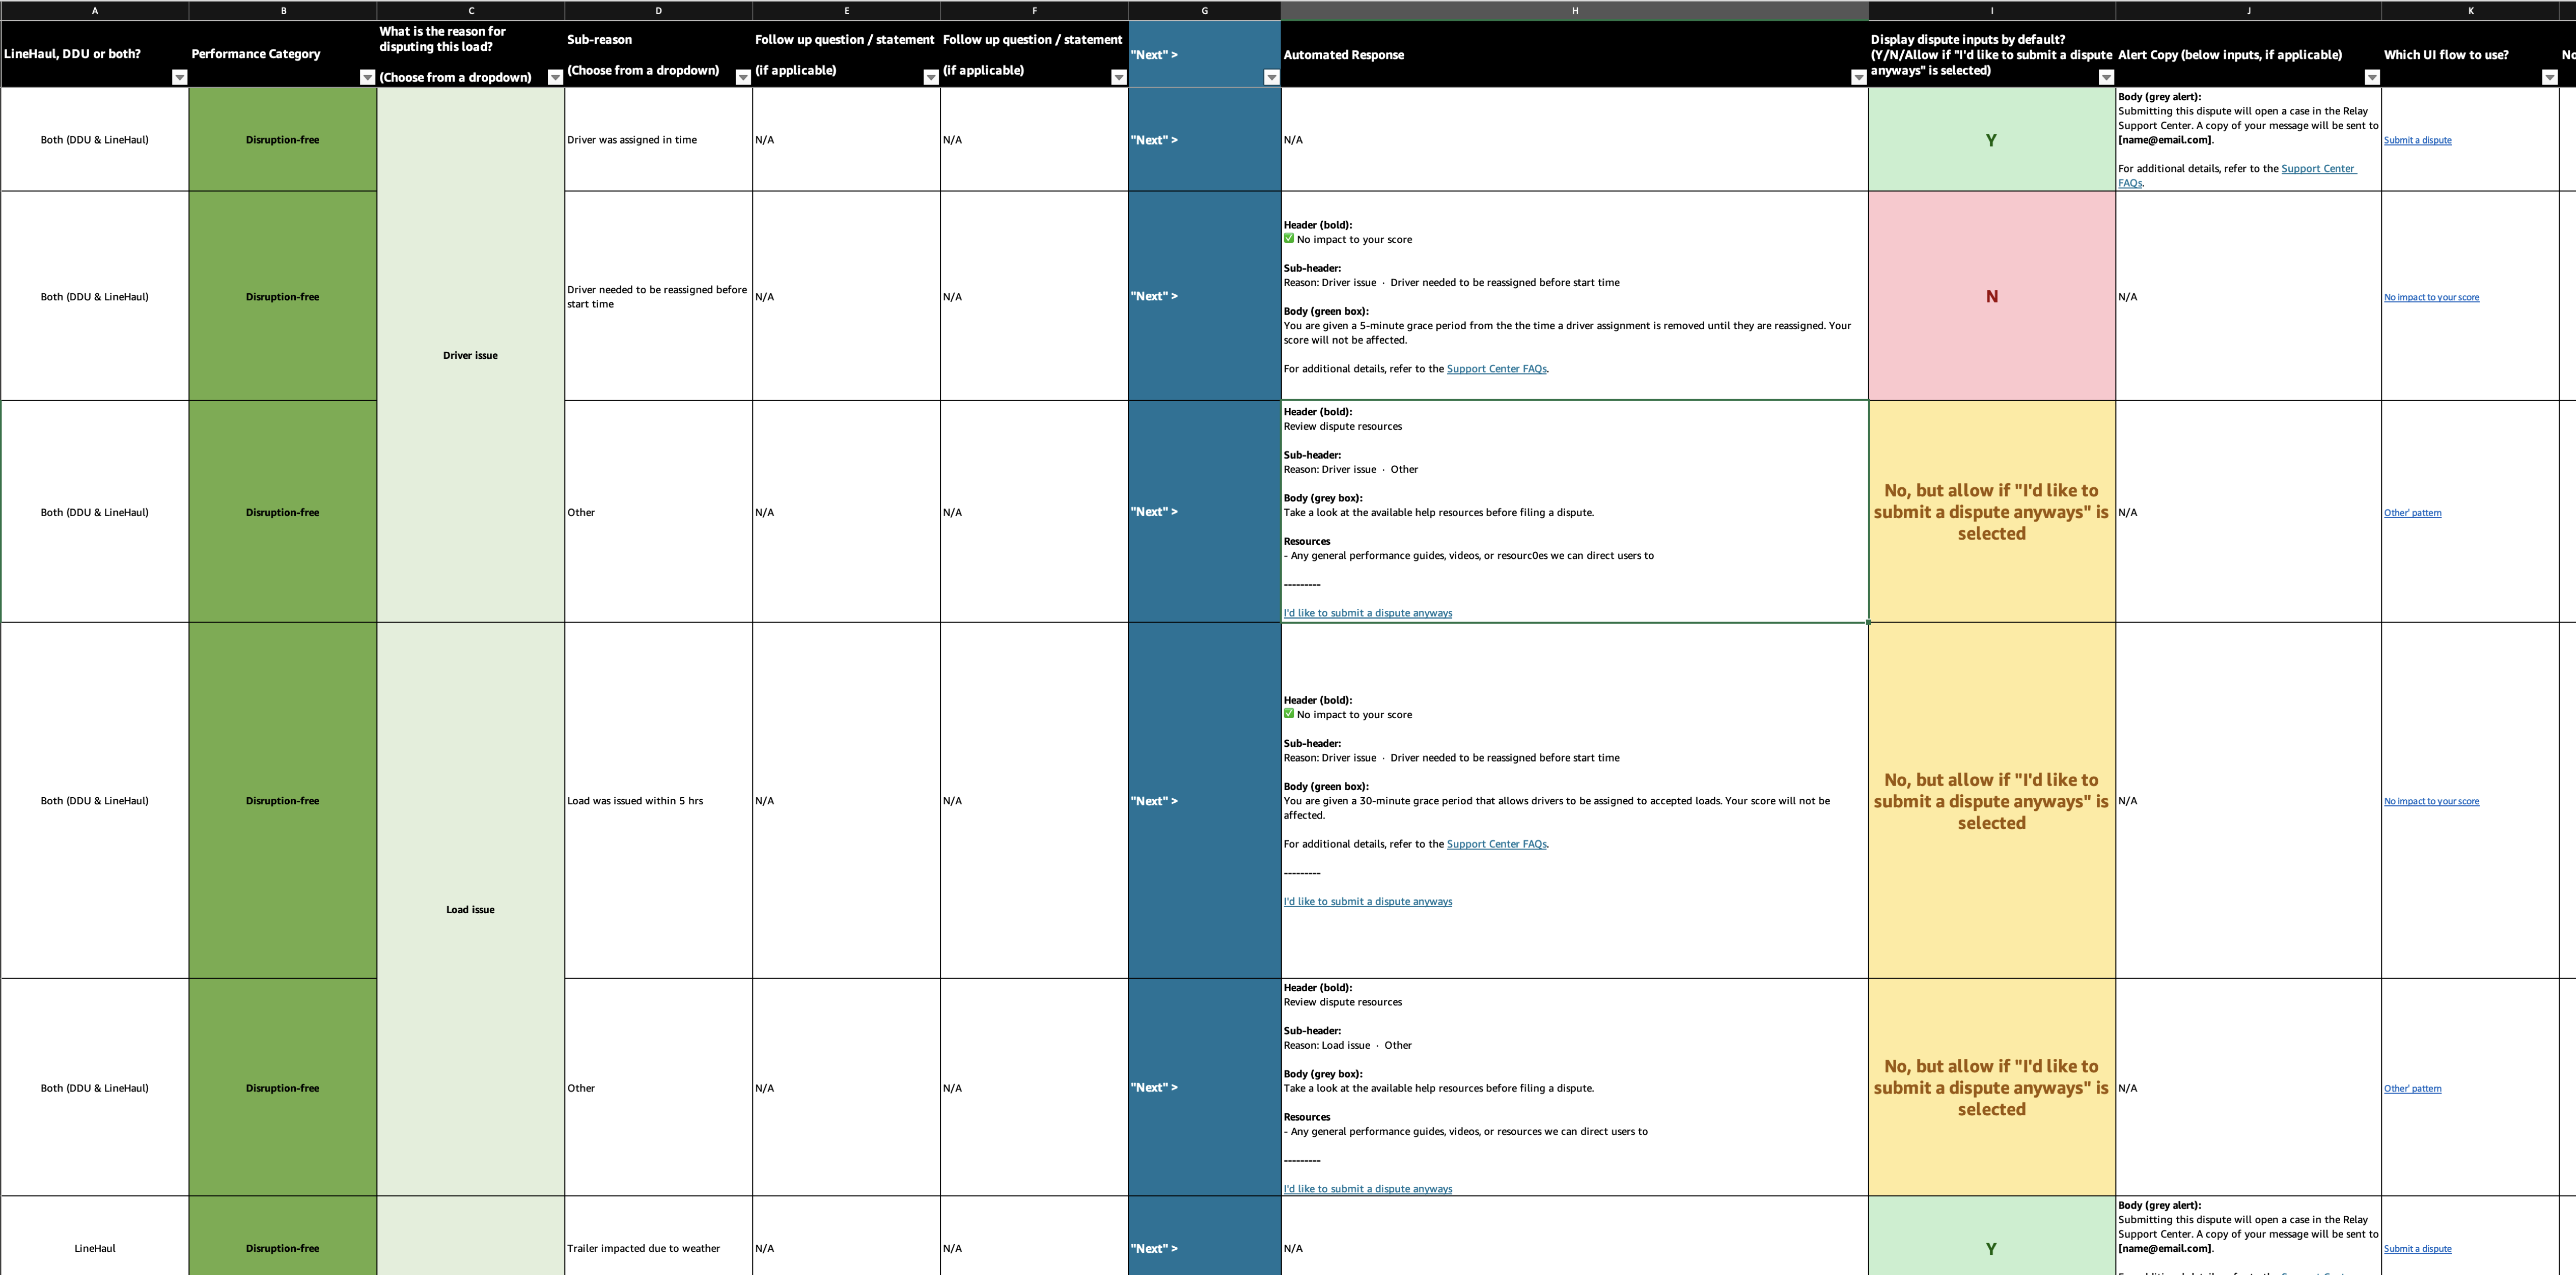Open 'Support Center FAQs' link in 30-minute grace period response

point(1496,844)
